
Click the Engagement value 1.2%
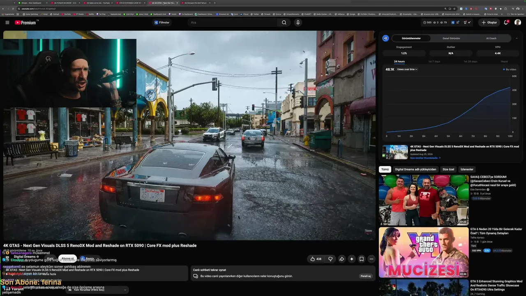(404, 53)
